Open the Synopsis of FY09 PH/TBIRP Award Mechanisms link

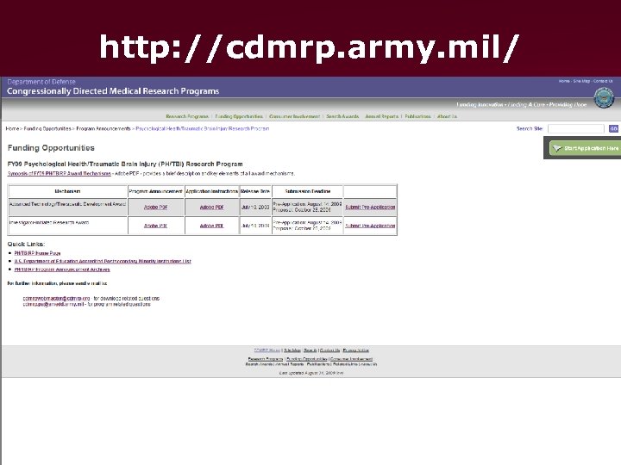(59, 173)
